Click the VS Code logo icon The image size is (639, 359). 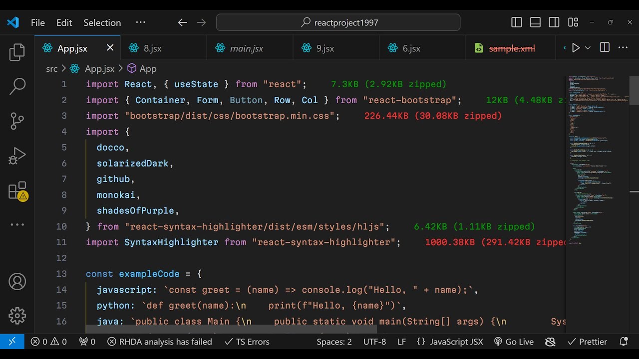click(13, 22)
